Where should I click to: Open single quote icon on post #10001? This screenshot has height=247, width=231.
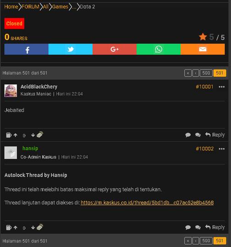[x=188, y=135]
